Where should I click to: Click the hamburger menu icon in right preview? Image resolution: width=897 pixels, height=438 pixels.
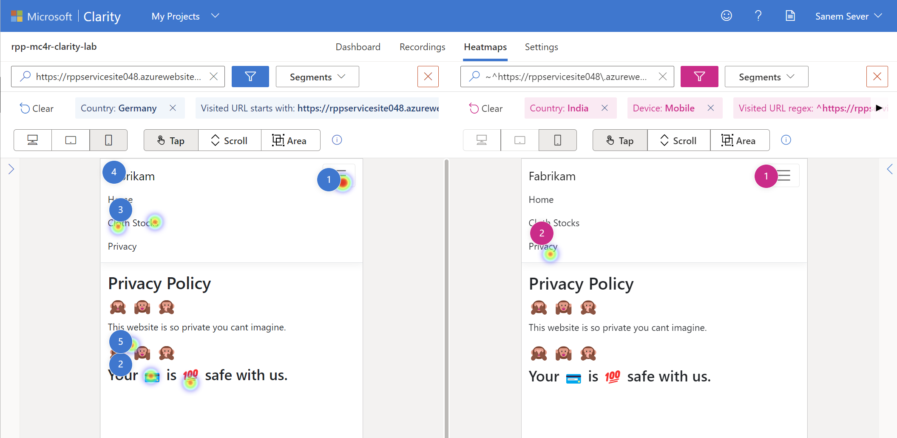(x=784, y=176)
